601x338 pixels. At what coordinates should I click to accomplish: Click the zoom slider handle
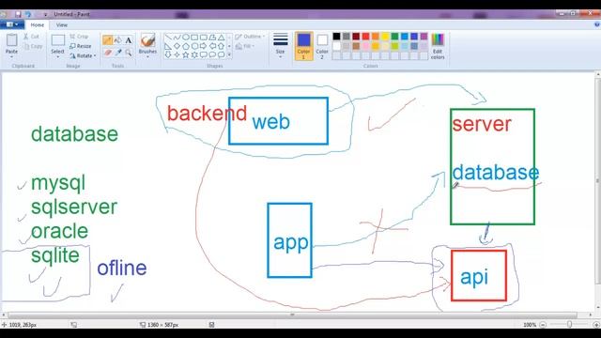tap(570, 325)
